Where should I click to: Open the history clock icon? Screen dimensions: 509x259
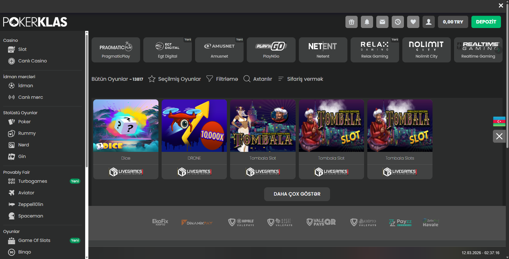click(x=398, y=22)
